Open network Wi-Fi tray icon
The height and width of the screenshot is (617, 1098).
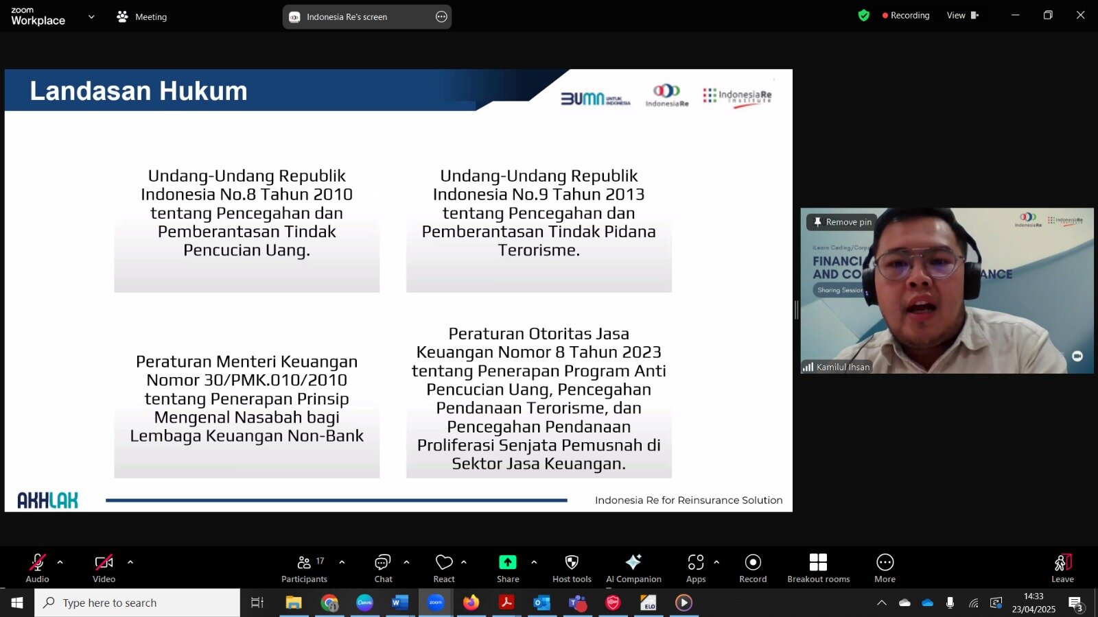(x=973, y=603)
